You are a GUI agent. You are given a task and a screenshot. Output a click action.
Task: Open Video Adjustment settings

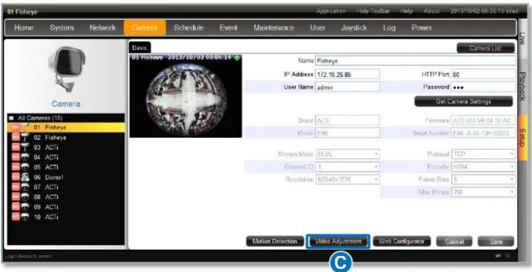[x=338, y=242]
